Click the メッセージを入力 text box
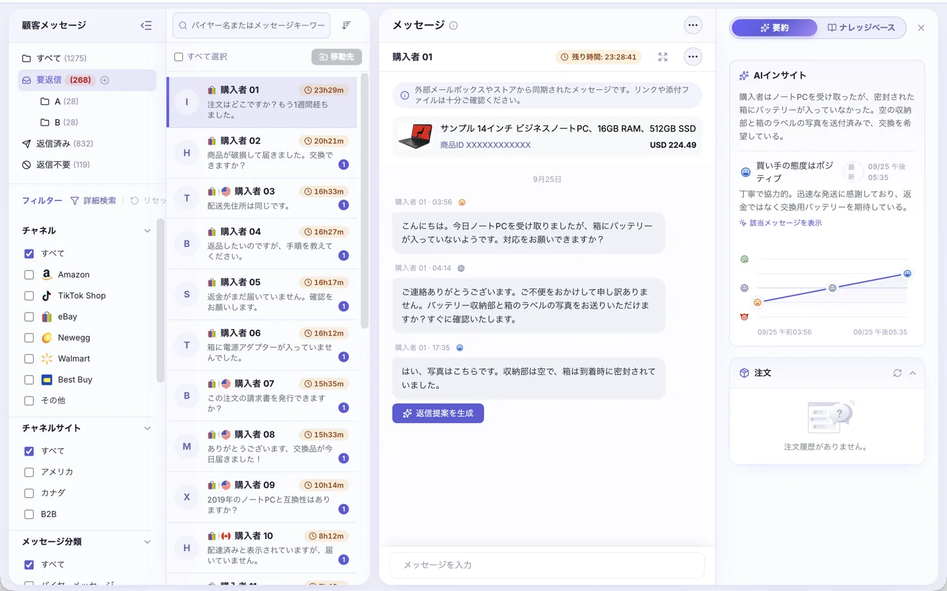 click(547, 565)
